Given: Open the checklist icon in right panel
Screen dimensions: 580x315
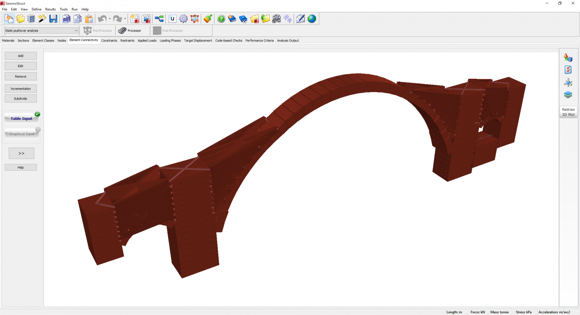Looking at the screenshot, I should coord(568,70).
